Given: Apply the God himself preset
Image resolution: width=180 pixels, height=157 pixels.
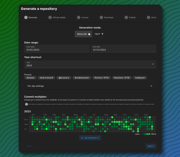Looking at the screenshot, I should (46, 78).
